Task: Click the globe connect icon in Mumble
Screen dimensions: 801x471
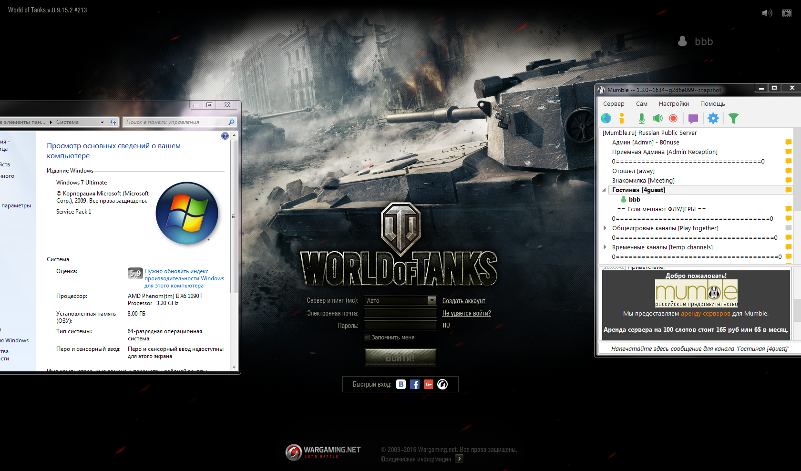Action: click(606, 118)
